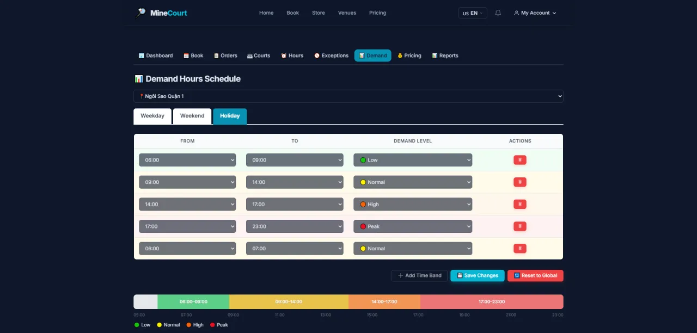This screenshot has height=333, width=697.
Task: Click Reset to Global
Action: coord(535,276)
